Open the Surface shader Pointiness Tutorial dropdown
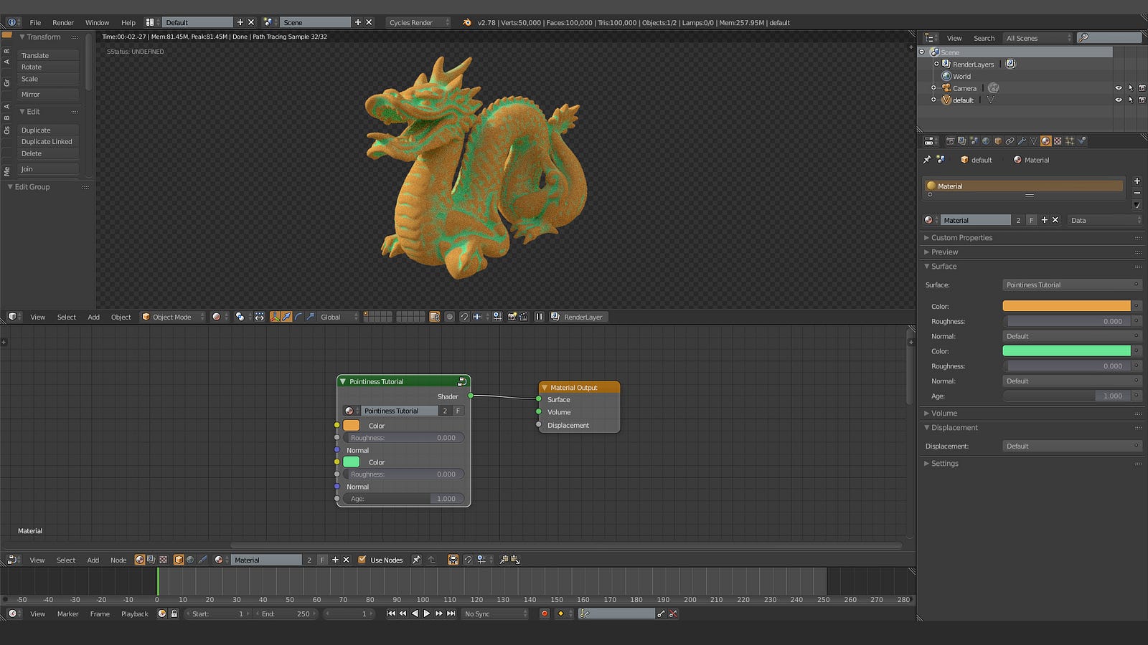Viewport: 1148px width, 645px height. click(1072, 285)
